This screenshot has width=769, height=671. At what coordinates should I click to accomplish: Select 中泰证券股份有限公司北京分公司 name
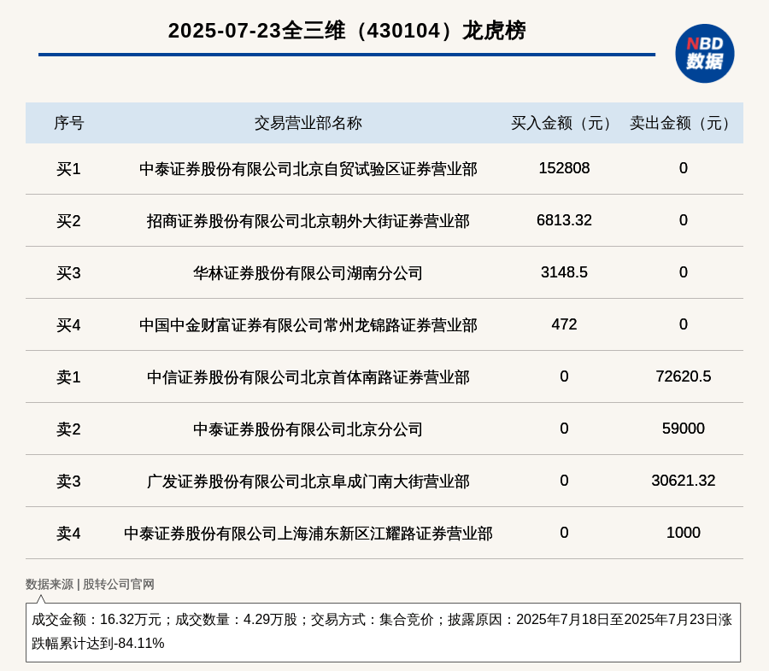pyautogui.click(x=308, y=429)
